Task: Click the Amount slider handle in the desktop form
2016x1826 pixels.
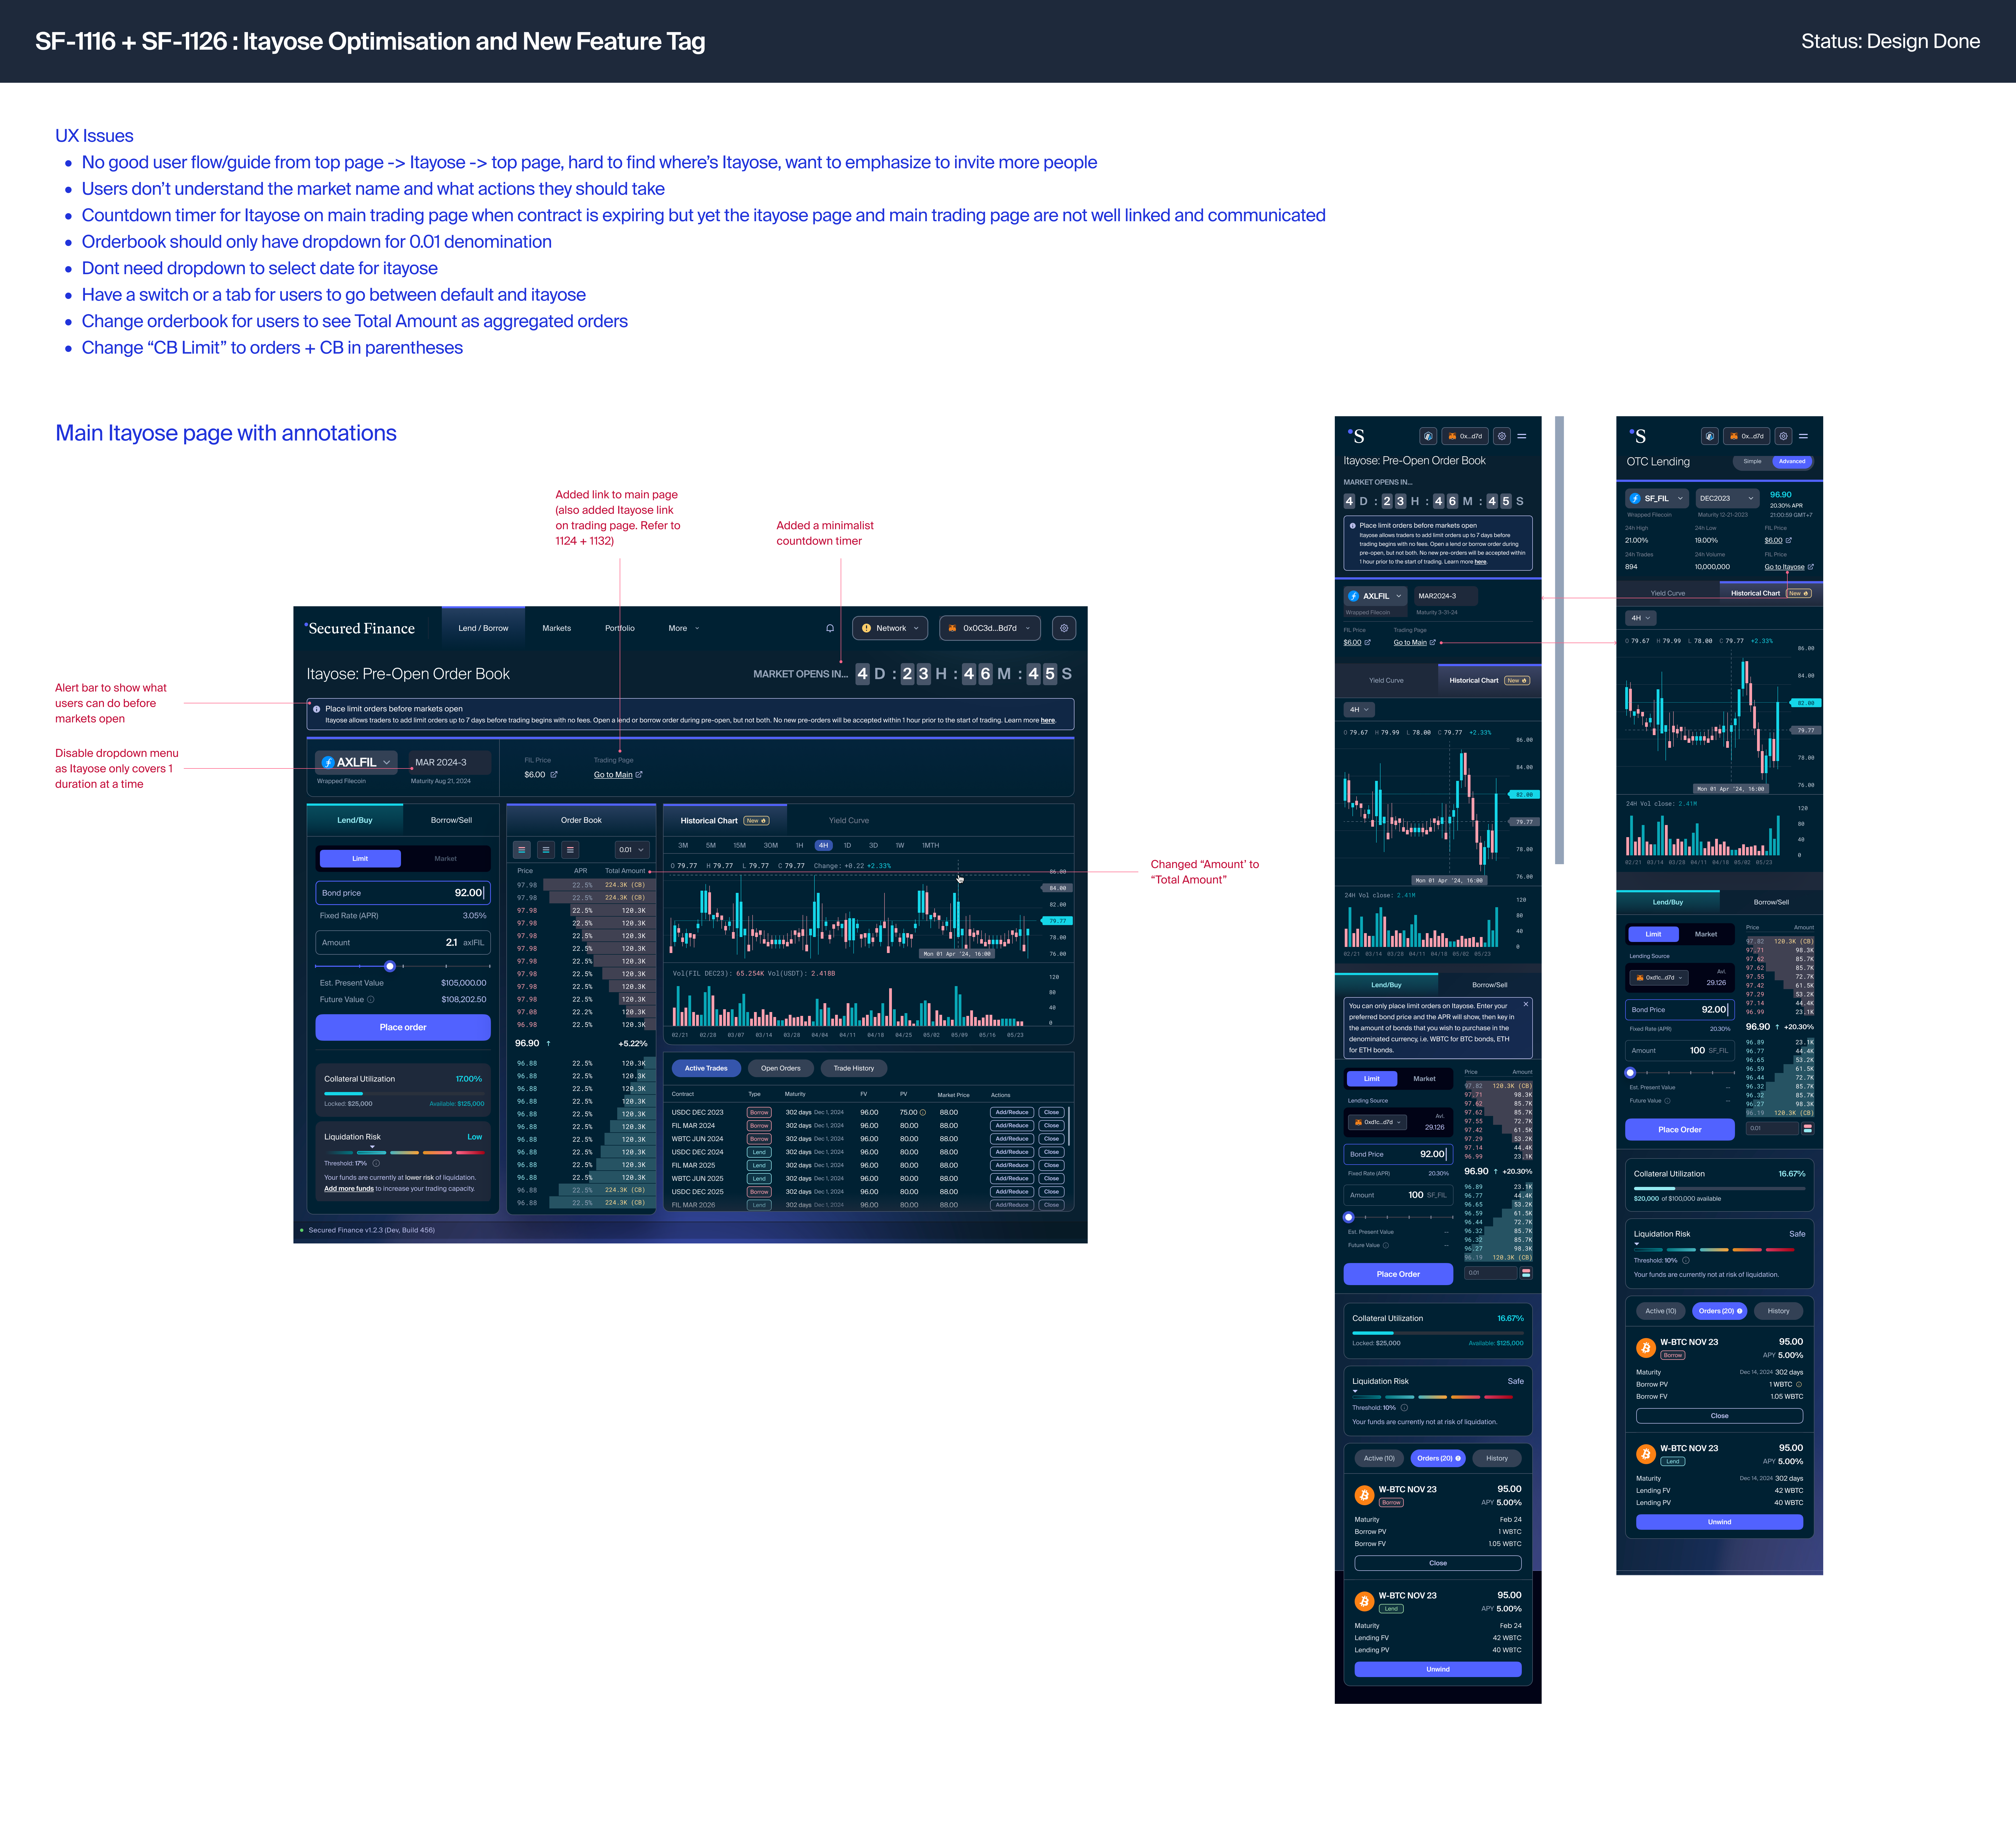Action: (390, 966)
